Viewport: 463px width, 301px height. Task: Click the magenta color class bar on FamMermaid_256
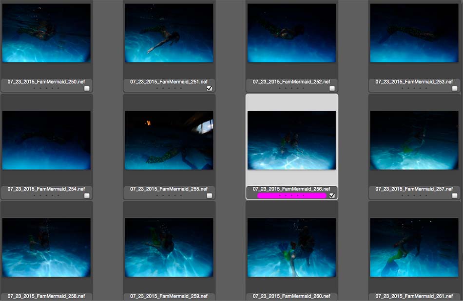click(x=292, y=195)
